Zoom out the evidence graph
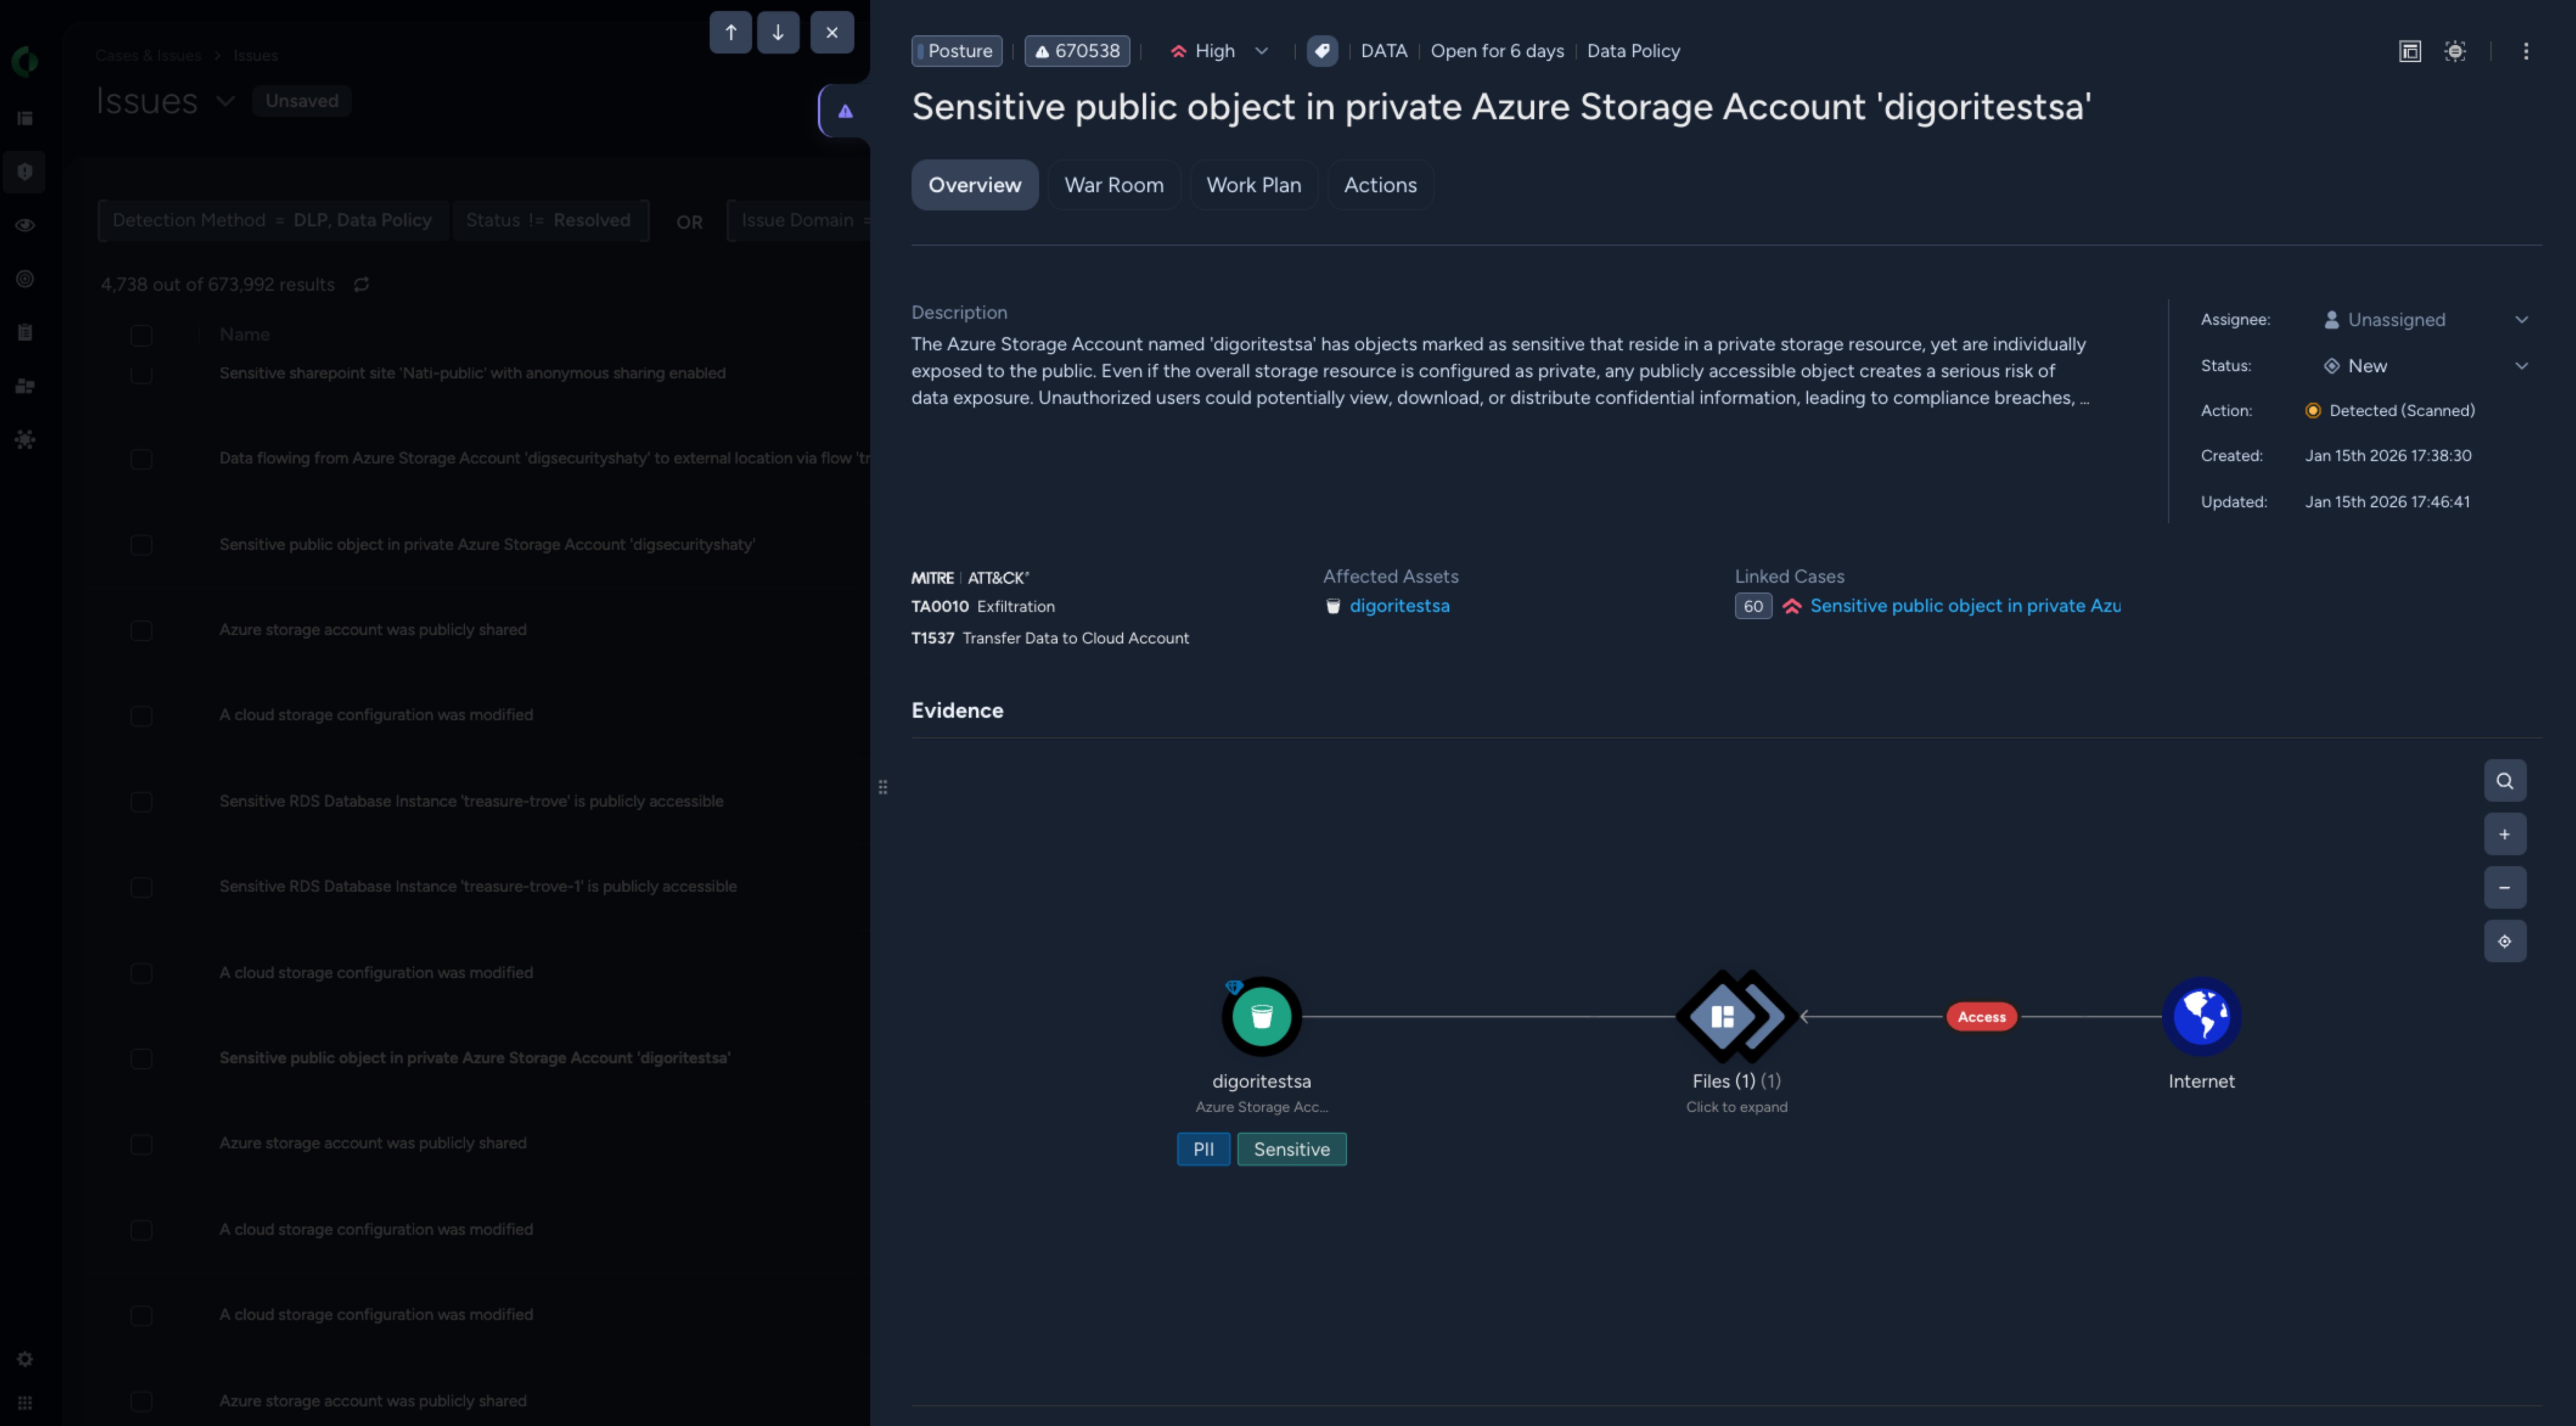The image size is (2576, 1426). 2504,887
